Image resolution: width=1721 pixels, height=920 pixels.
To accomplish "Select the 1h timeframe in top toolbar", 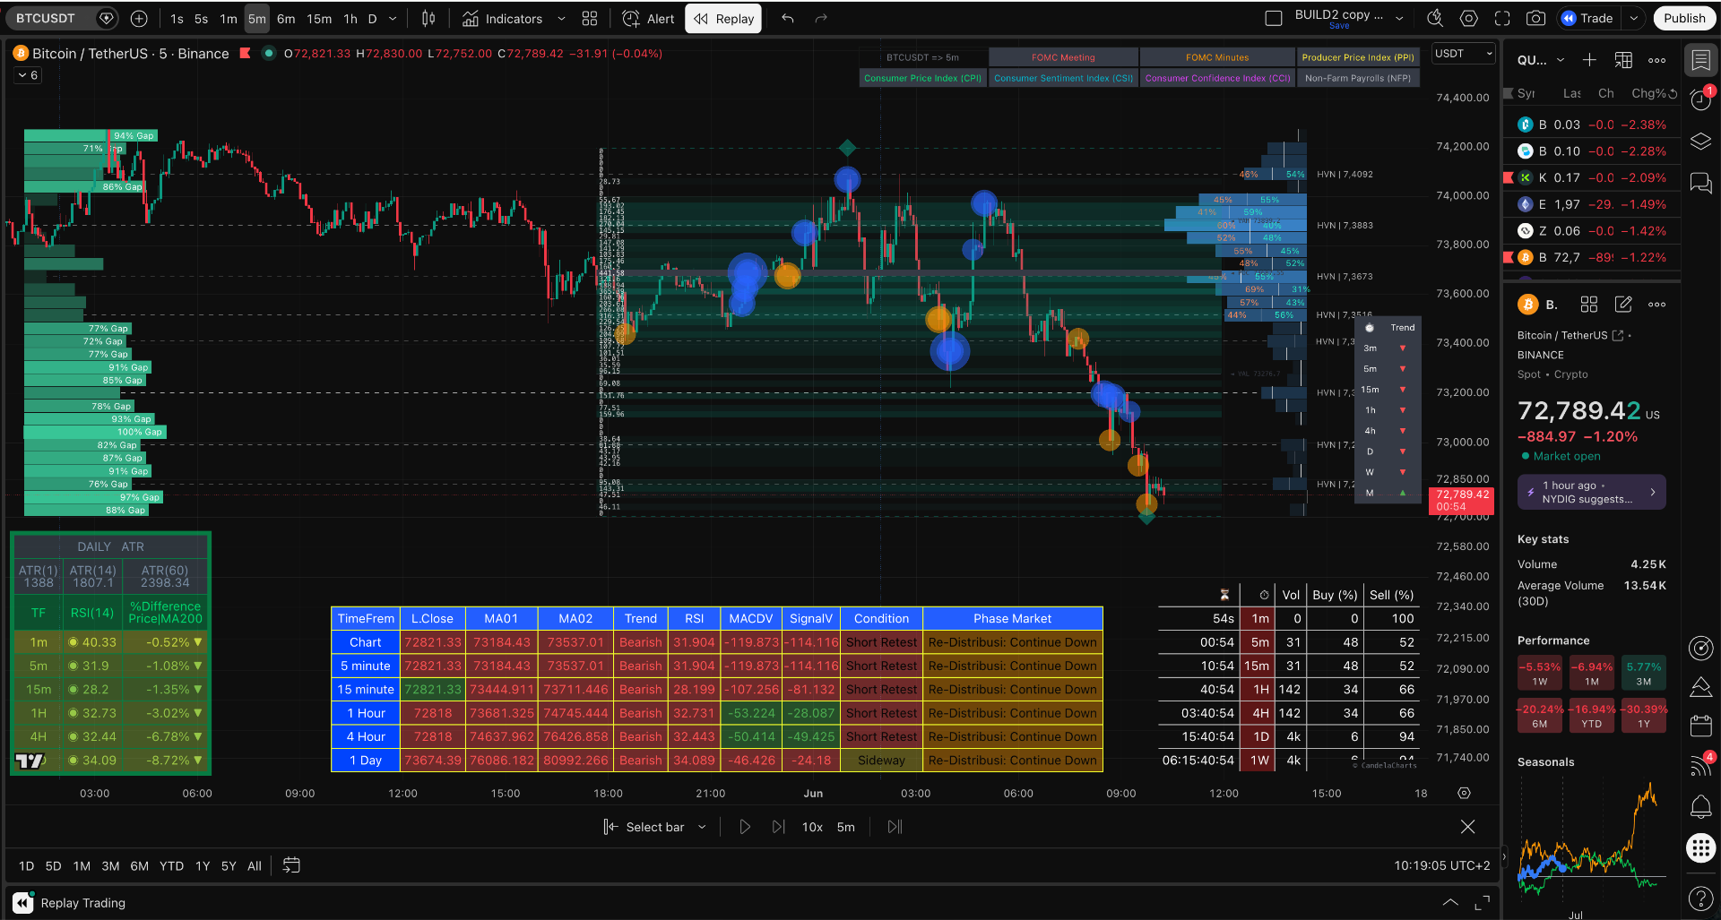I will pyautogui.click(x=350, y=18).
